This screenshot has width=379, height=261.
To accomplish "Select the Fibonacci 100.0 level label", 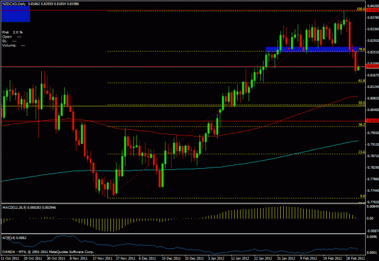I will coord(361,9).
